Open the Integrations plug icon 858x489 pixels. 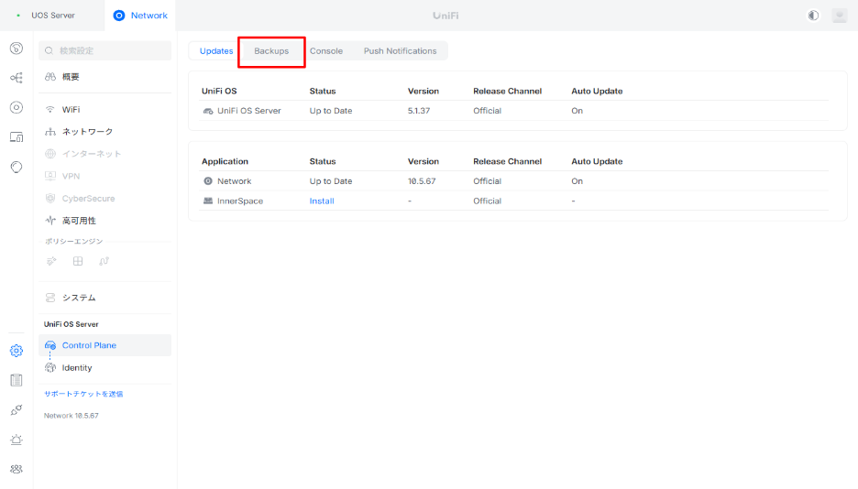click(16, 409)
